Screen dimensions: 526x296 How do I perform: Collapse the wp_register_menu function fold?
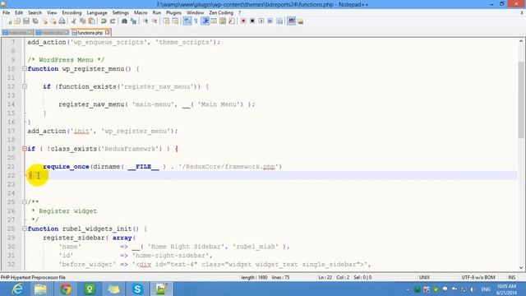(x=24, y=69)
